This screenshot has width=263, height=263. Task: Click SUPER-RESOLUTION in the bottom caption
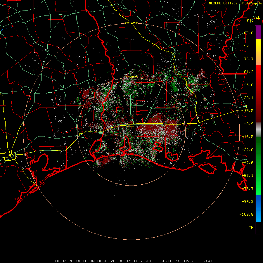(x=74, y=261)
